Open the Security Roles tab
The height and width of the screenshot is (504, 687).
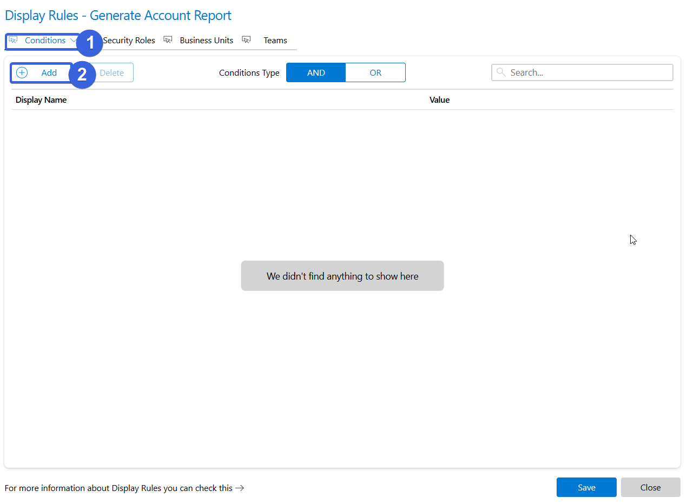tap(129, 41)
